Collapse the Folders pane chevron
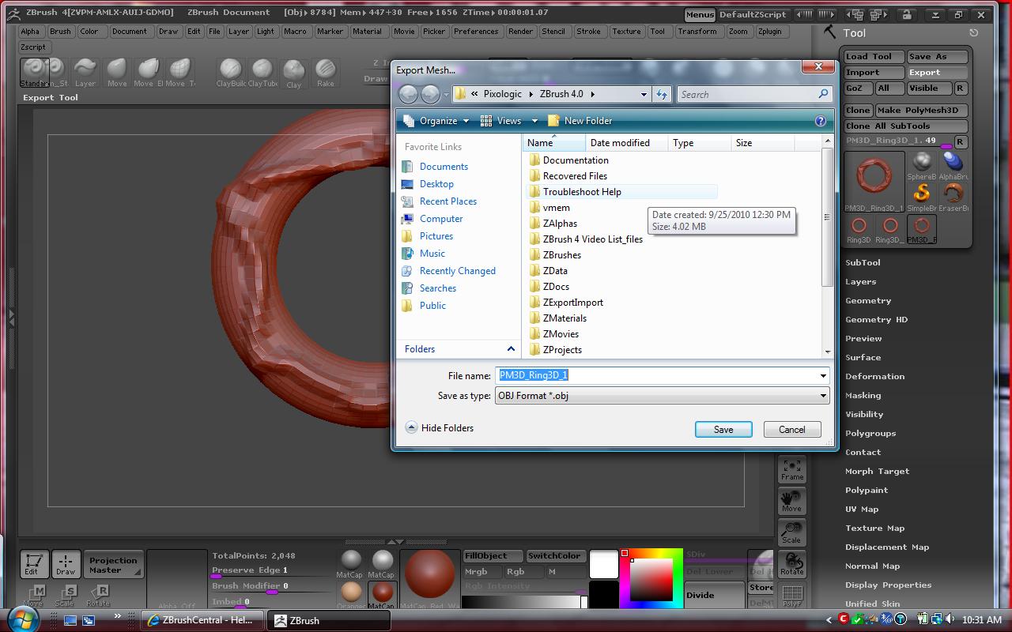Screen dimensions: 1012x632 [511, 349]
